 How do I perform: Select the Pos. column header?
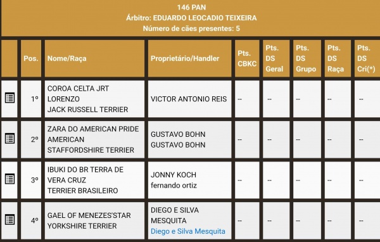pos(31,58)
